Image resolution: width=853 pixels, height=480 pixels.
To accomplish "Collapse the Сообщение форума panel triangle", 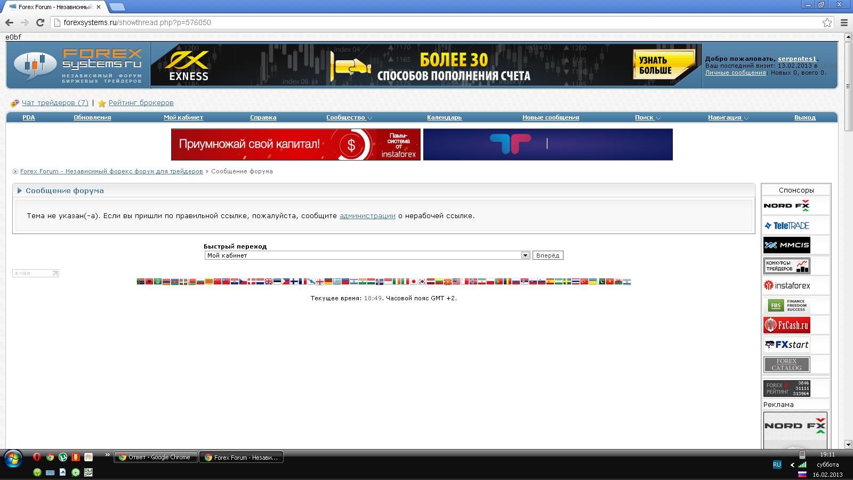I will coord(20,190).
